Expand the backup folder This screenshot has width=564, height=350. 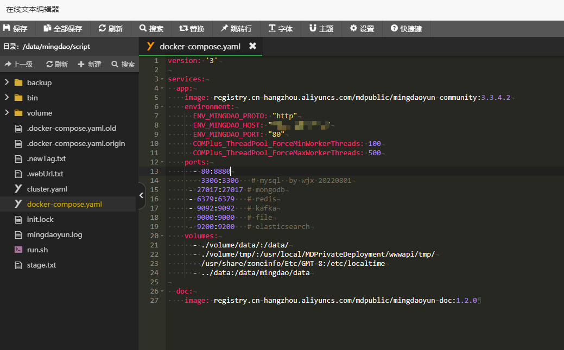[x=7, y=82]
